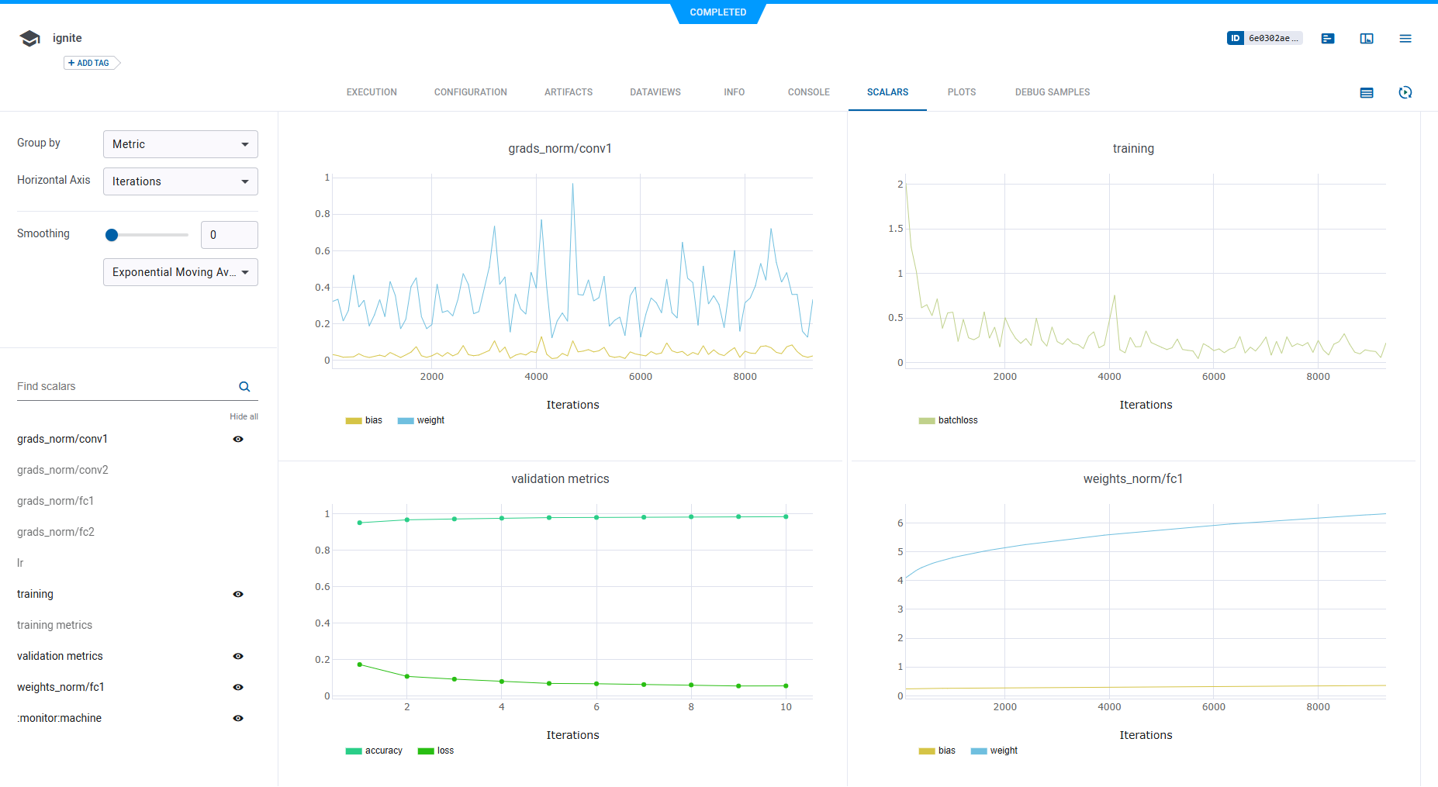Click the smoothing value input field
Screen dimensions: 1438x787
[x=229, y=235]
